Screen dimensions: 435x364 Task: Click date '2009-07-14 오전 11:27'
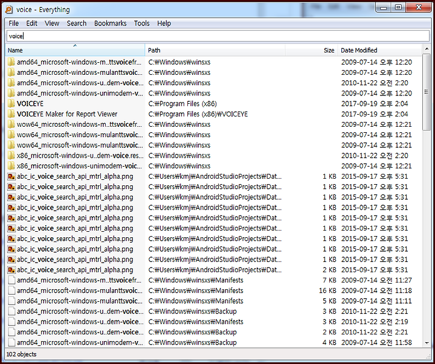pyautogui.click(x=376, y=280)
